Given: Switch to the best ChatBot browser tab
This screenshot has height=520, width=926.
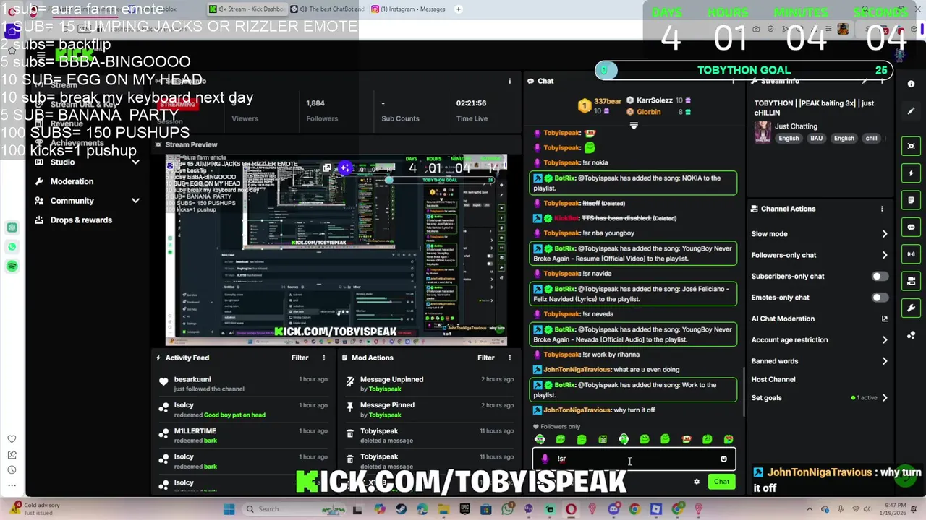Looking at the screenshot, I should tap(326, 9).
